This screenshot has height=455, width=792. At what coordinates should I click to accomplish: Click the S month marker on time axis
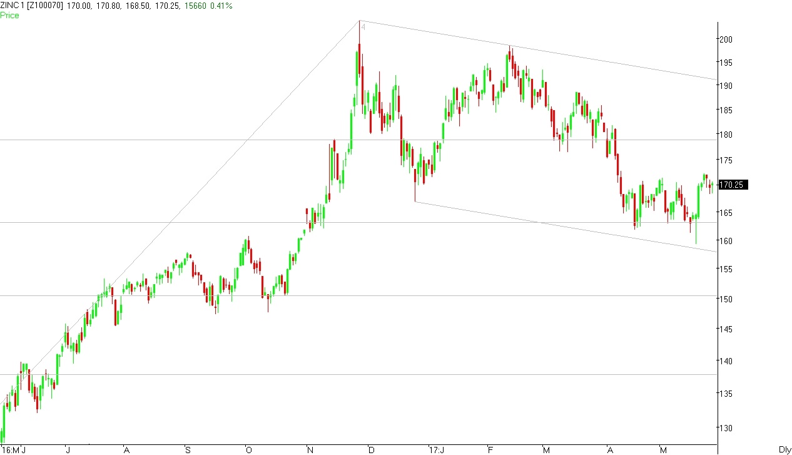pos(187,449)
